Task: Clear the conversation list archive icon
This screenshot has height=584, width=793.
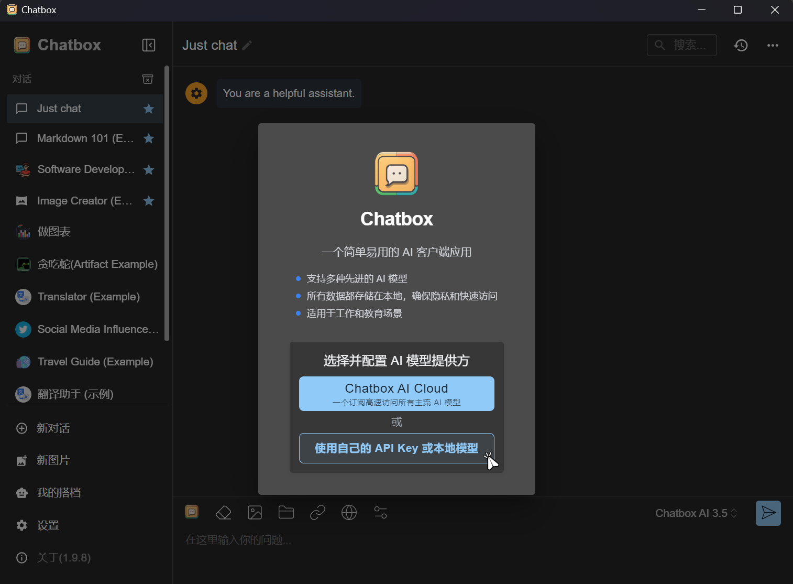Action: 148,79
